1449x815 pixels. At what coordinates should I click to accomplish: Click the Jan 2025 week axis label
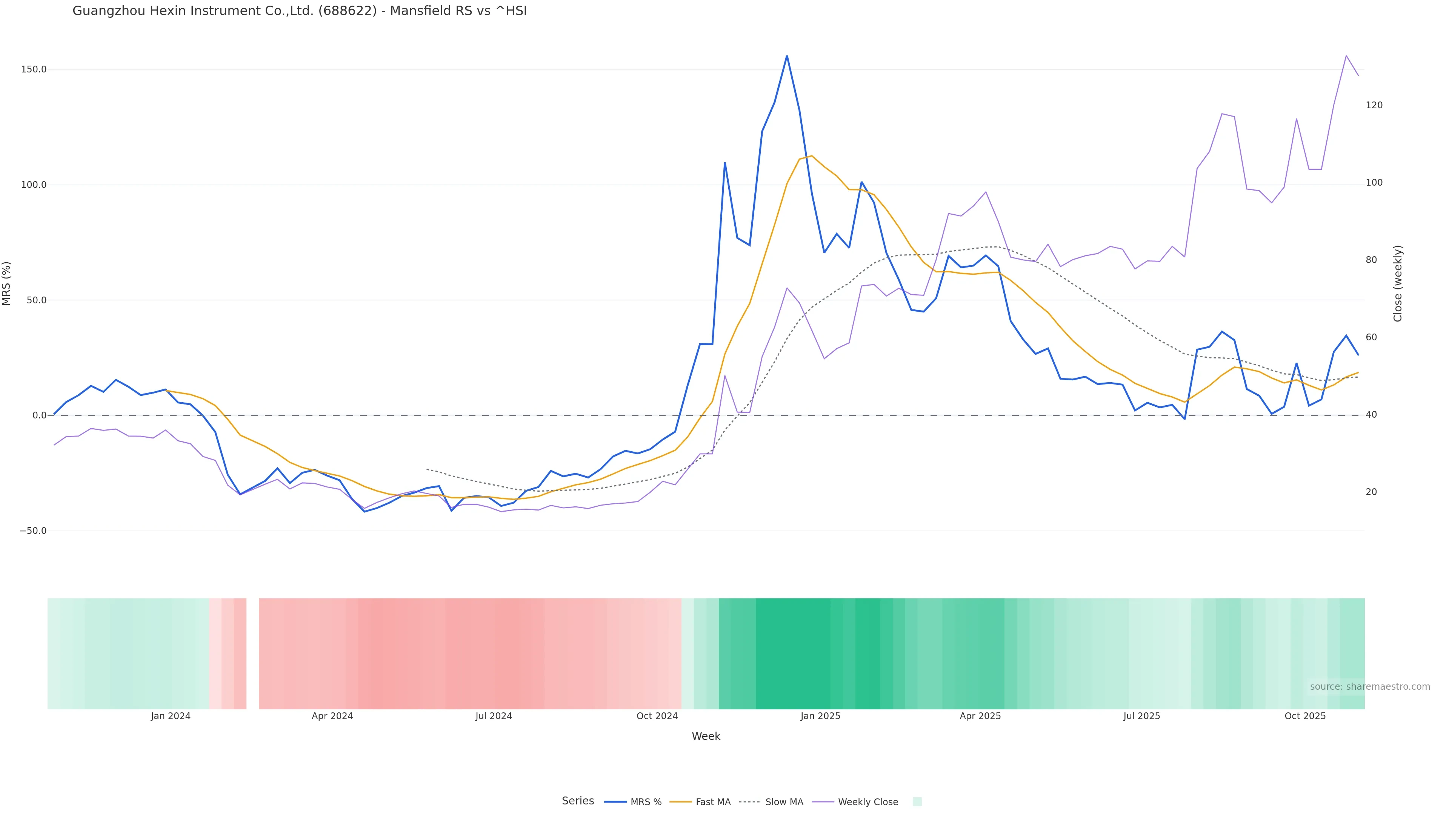[820, 716]
